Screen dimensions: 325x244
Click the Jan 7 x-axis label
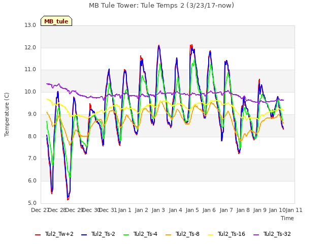point(226,210)
